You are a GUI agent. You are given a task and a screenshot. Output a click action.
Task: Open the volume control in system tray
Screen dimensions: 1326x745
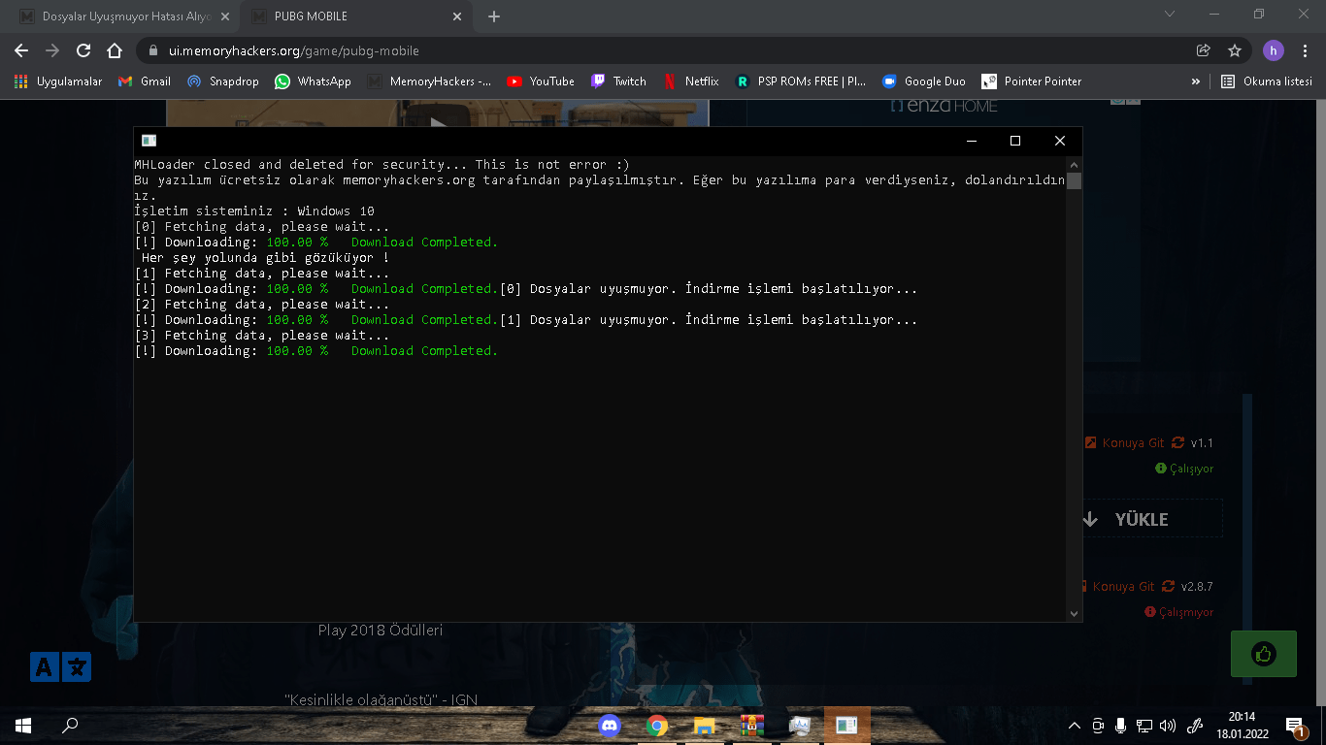pyautogui.click(x=1168, y=726)
